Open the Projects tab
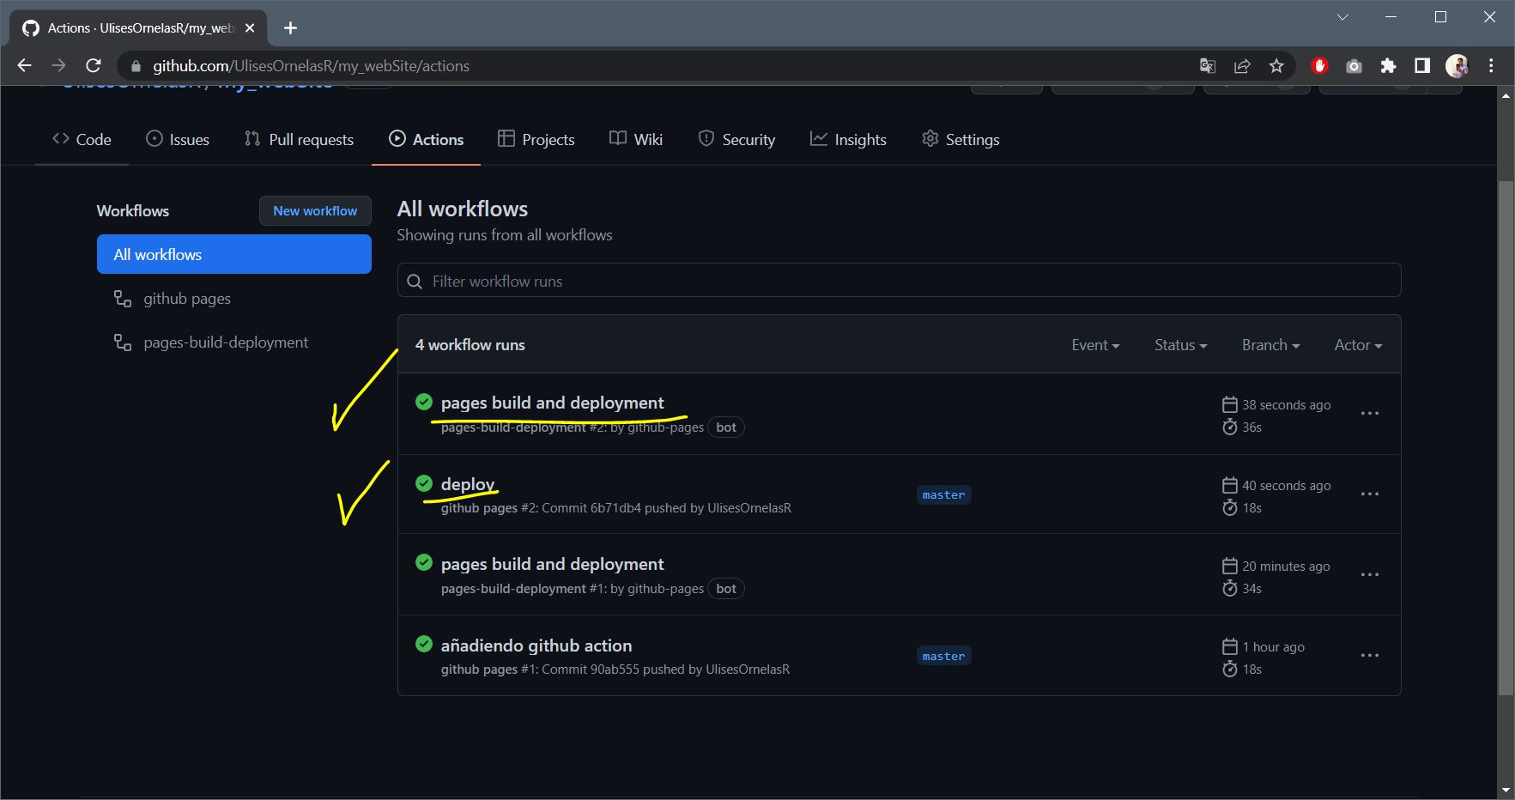This screenshot has height=800, width=1515. coord(536,139)
